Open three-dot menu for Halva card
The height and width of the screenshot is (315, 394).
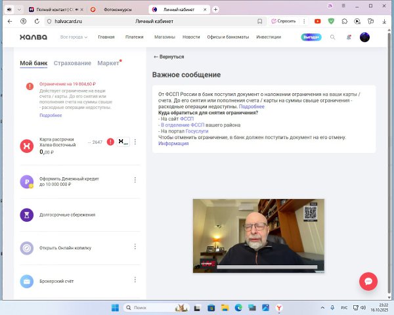[135, 142]
